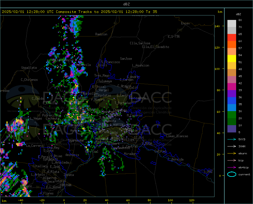Select the dark green 20 dBZ swatch
Viewport: 253px width, 204px height.
(x=232, y=122)
